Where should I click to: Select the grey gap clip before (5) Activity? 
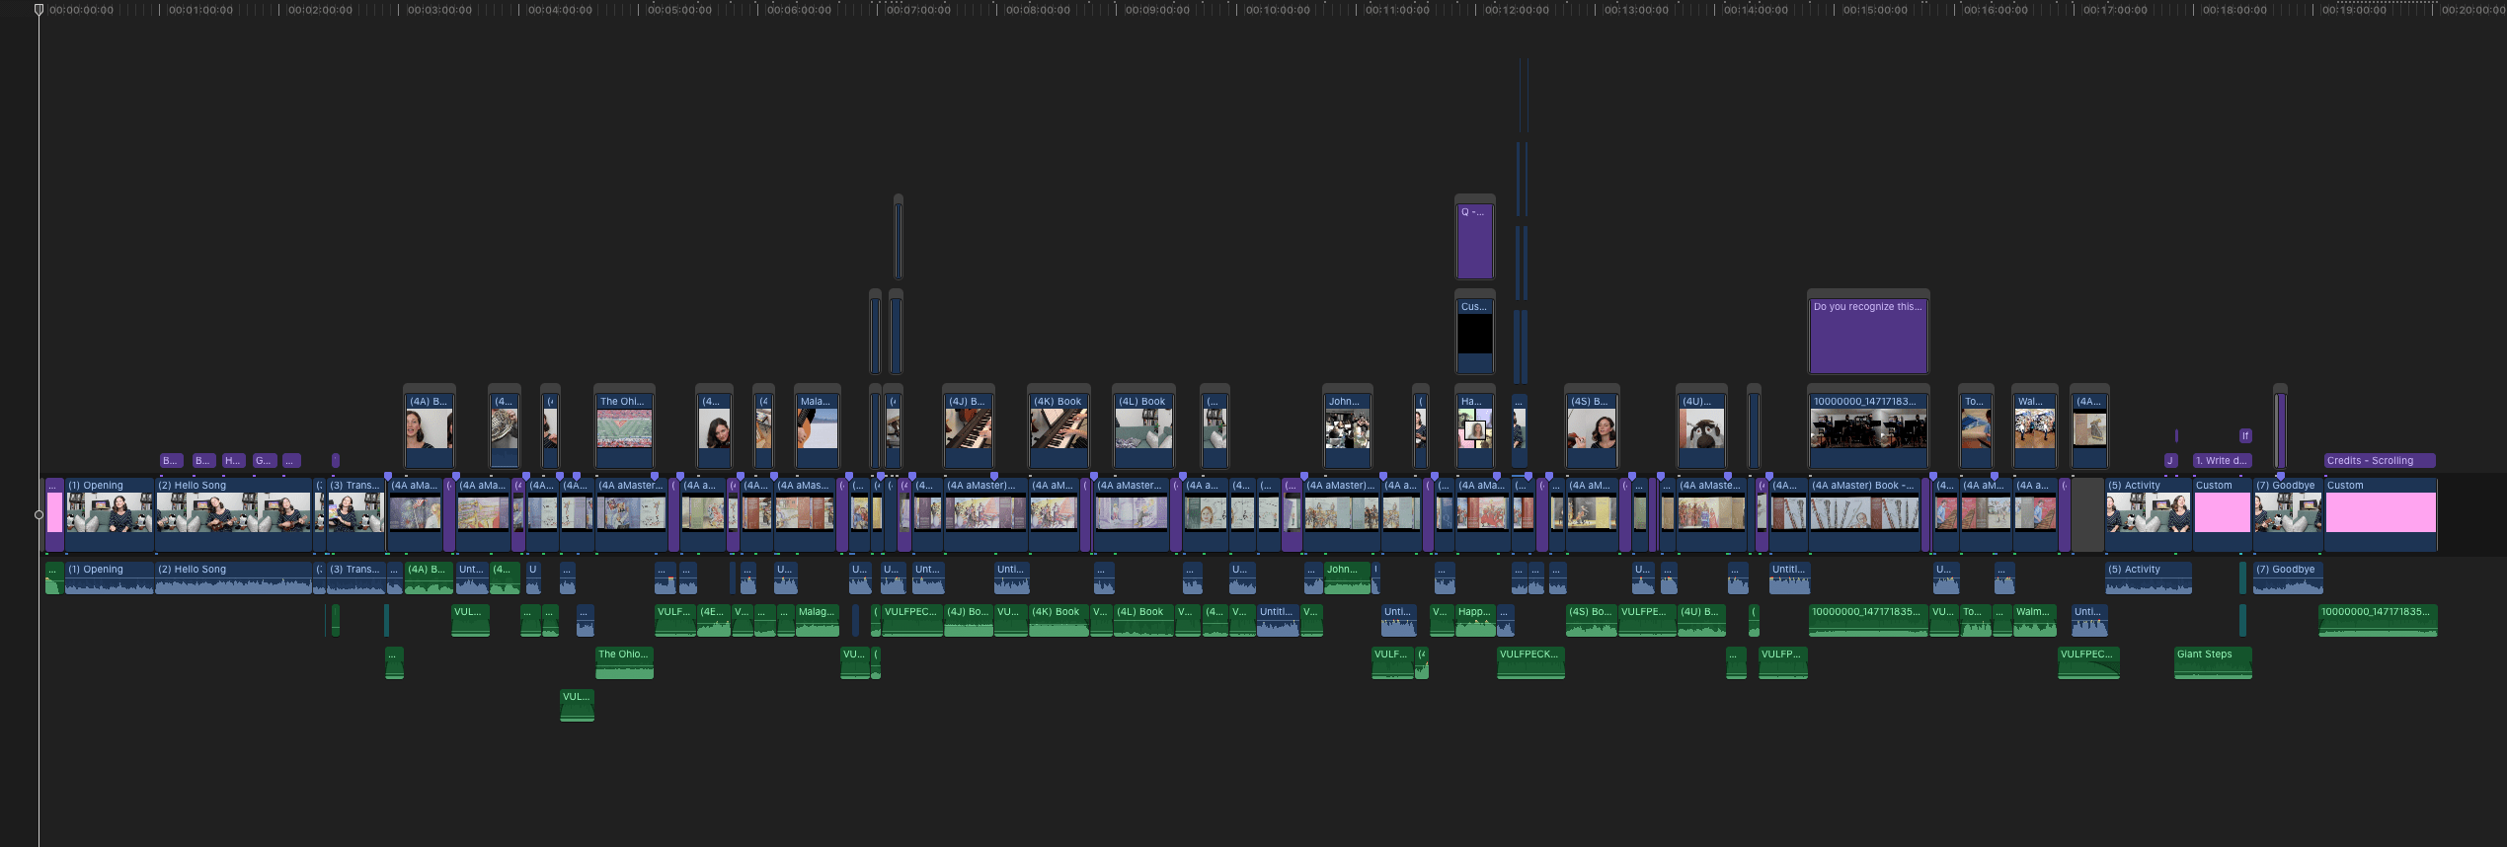point(2087,514)
